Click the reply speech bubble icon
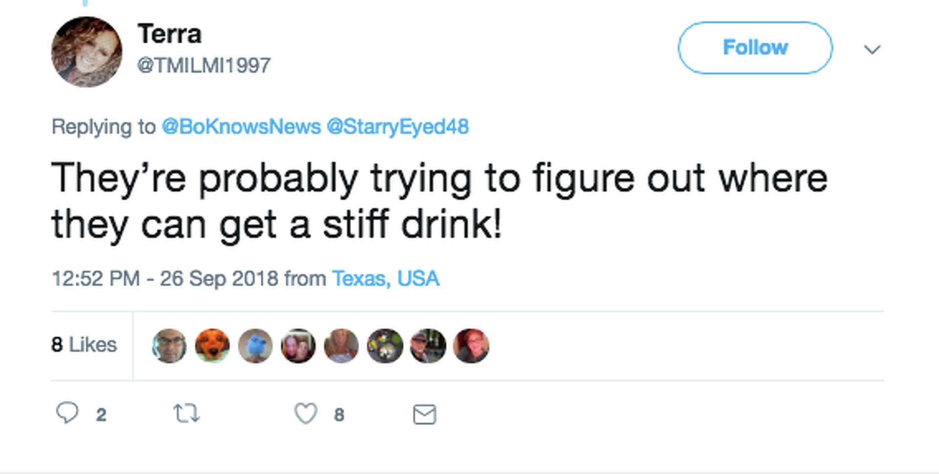Image resolution: width=939 pixels, height=474 pixels. click(67, 413)
